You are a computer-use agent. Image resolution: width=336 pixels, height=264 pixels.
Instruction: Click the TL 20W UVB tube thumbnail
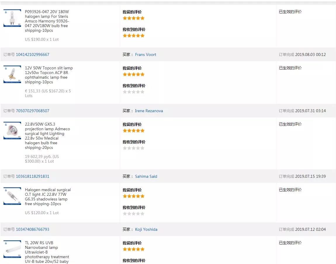click(x=12, y=249)
